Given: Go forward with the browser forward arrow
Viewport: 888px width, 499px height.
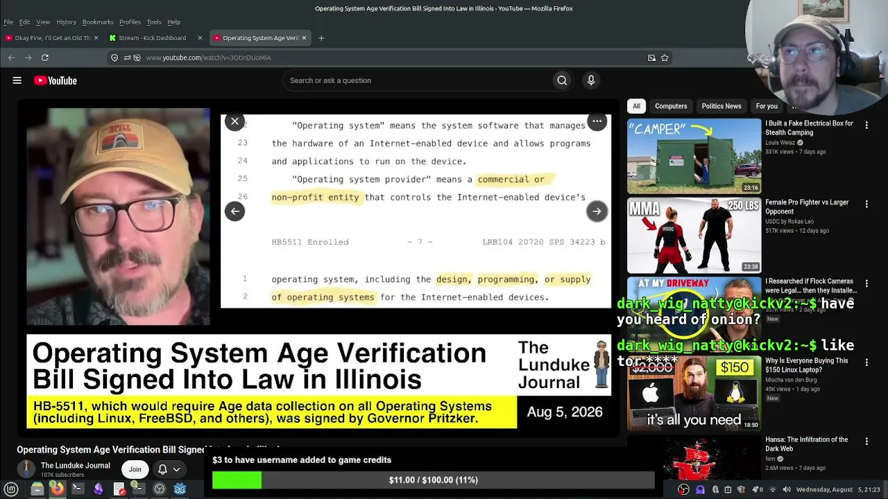Looking at the screenshot, I should coord(28,58).
